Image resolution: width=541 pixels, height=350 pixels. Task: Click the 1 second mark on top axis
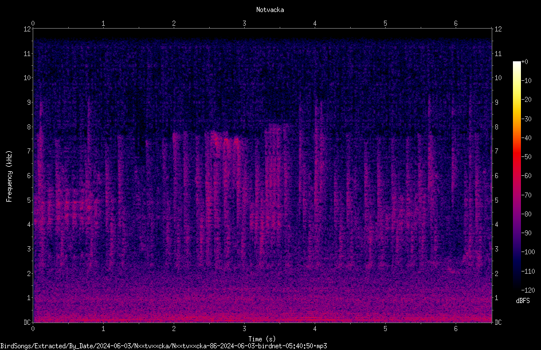pos(103,23)
